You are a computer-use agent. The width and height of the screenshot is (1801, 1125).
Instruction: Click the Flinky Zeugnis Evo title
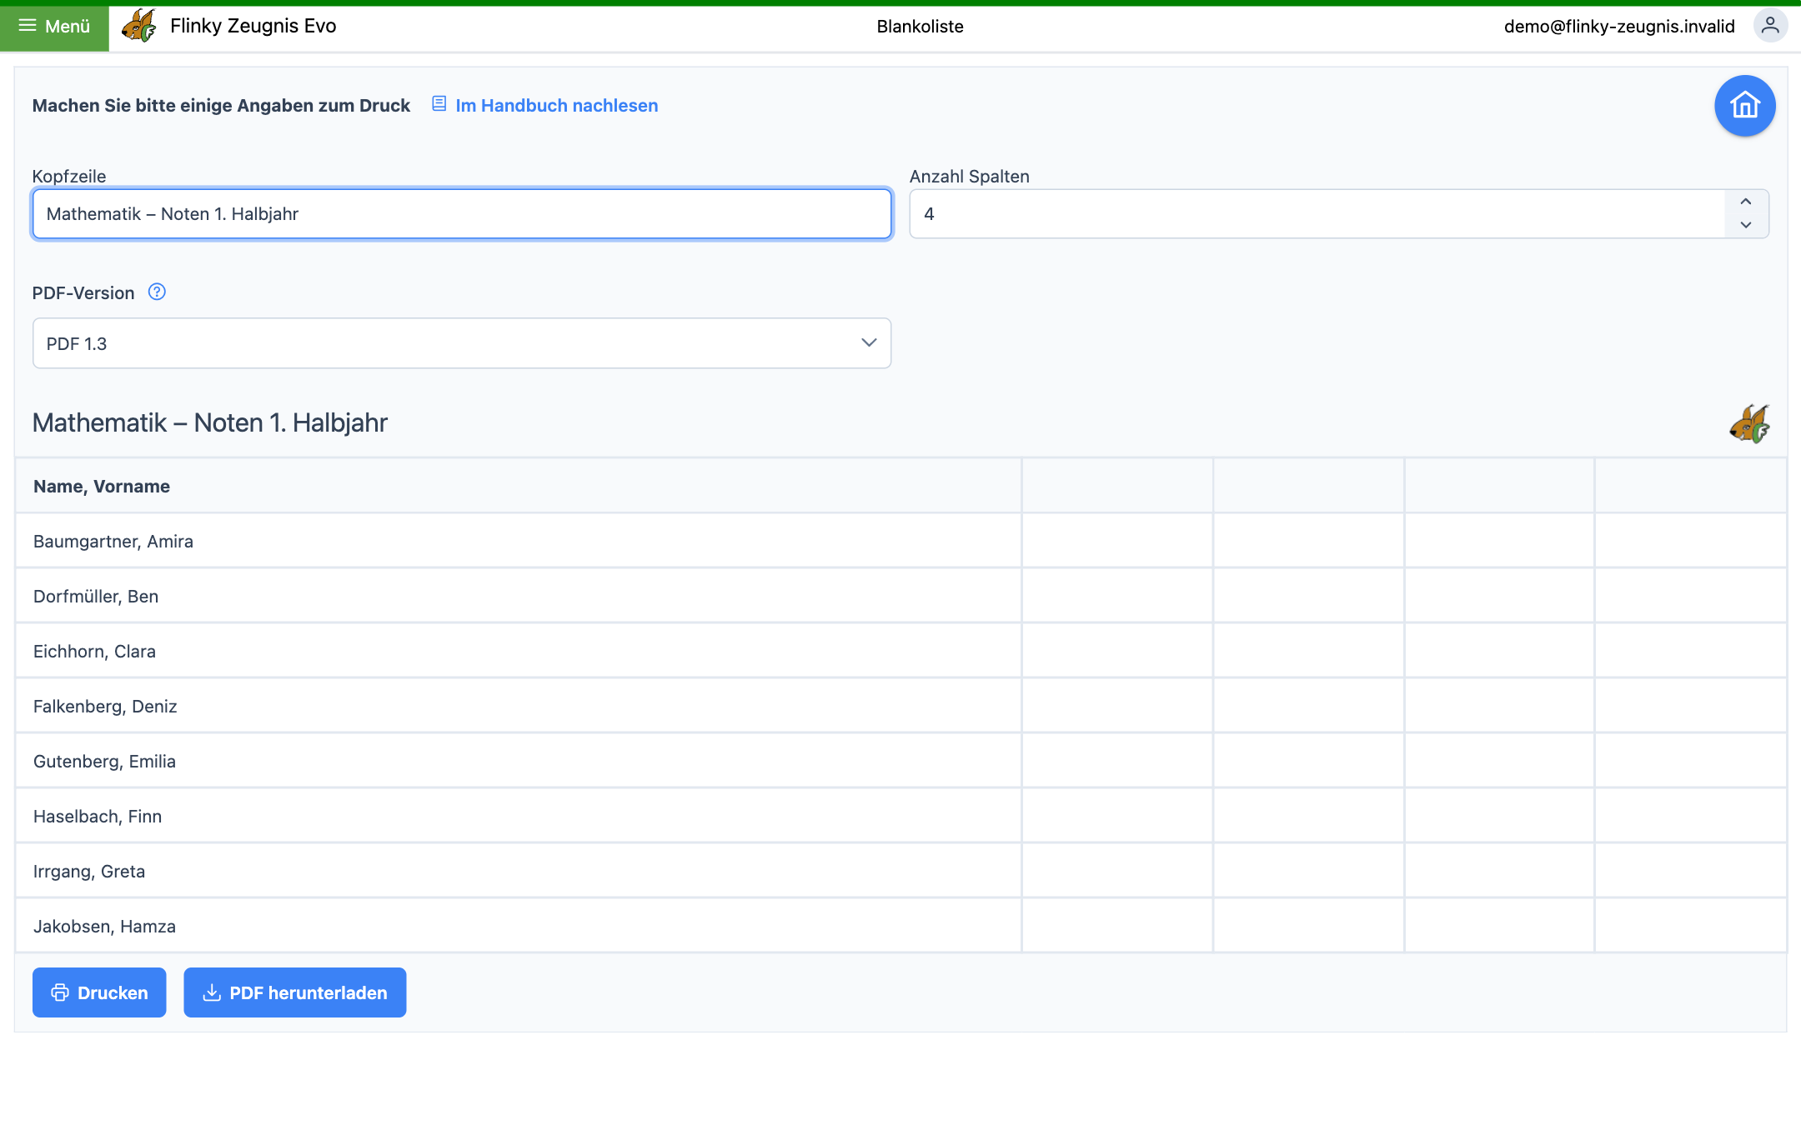pos(253,26)
